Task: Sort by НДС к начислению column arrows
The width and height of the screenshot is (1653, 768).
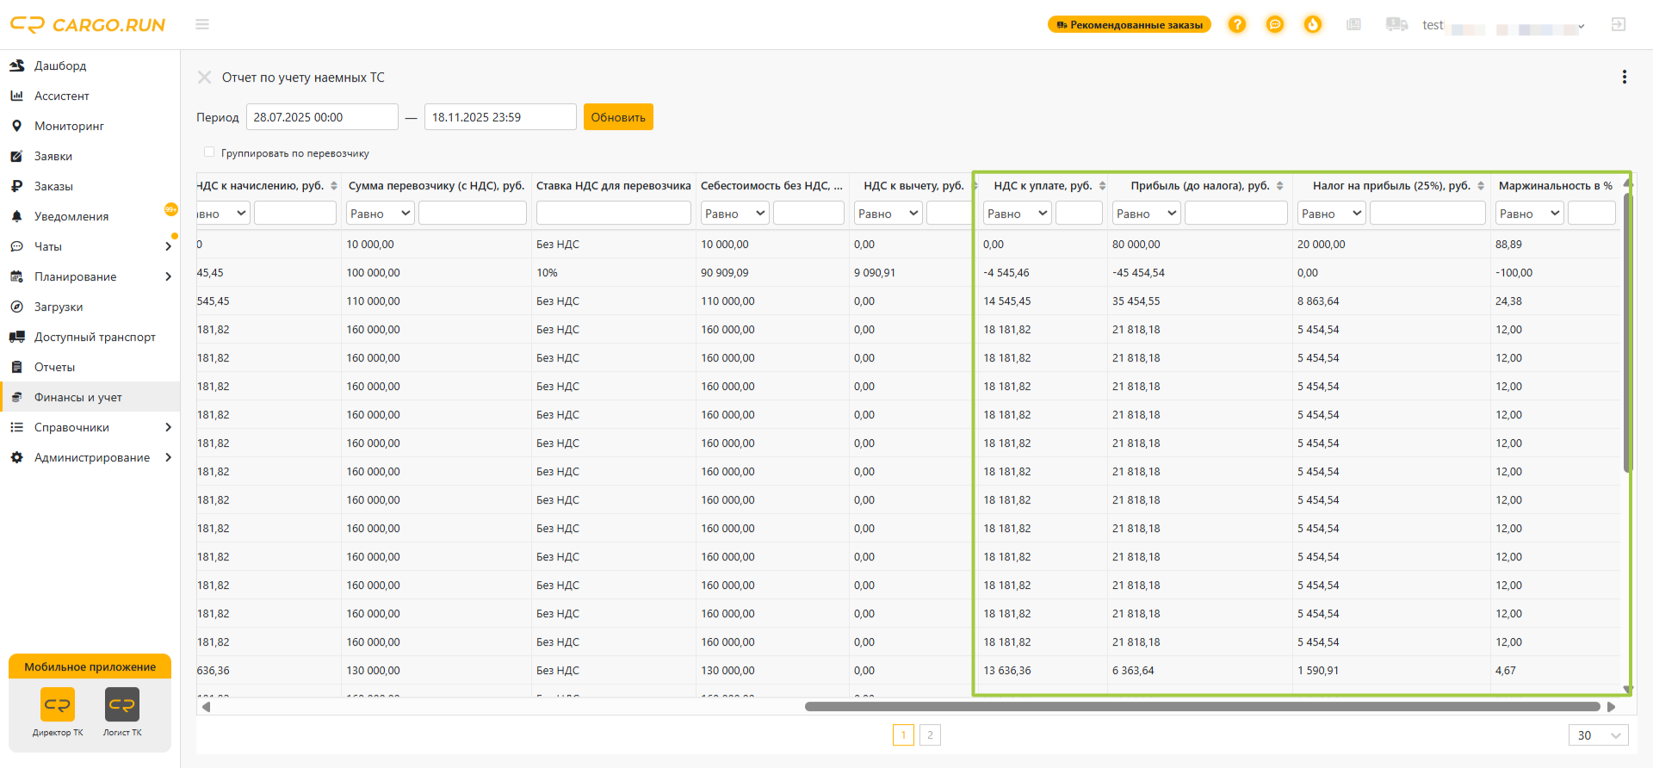Action: point(334,186)
